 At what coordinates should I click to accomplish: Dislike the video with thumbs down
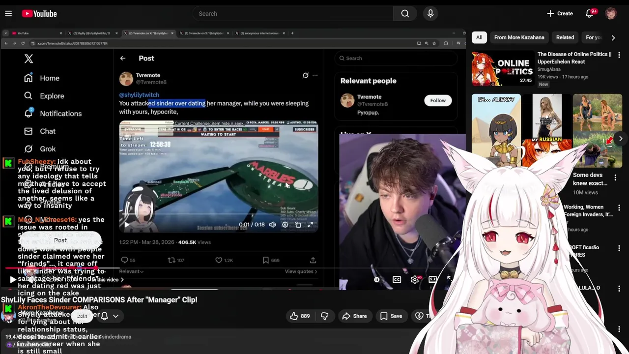click(325, 316)
